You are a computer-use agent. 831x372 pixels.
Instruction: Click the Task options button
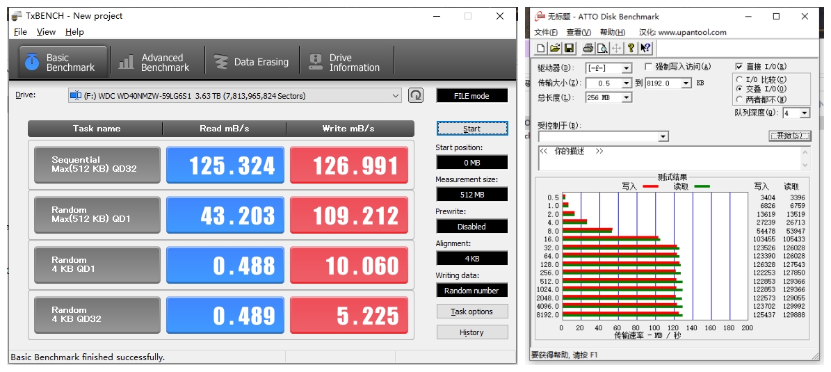[x=471, y=312]
